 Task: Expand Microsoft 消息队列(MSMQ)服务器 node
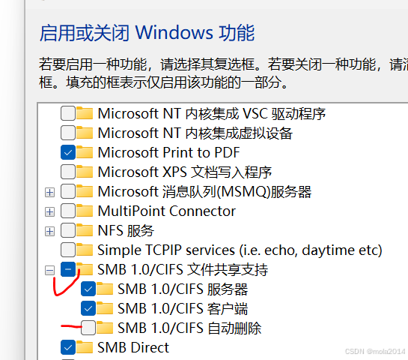[x=49, y=193]
